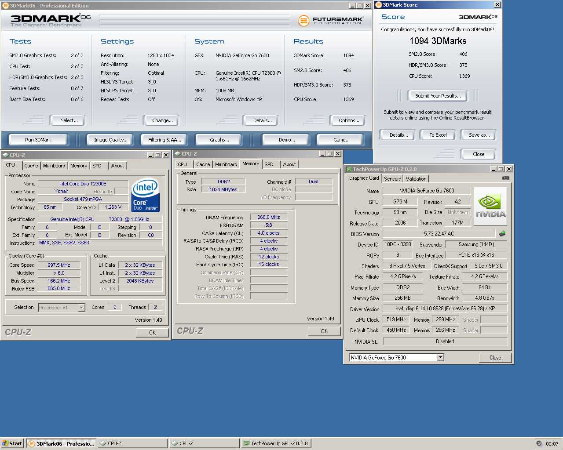The height and width of the screenshot is (450, 563).
Task: Open the Validation tab in GPU-Z
Action: click(x=416, y=179)
